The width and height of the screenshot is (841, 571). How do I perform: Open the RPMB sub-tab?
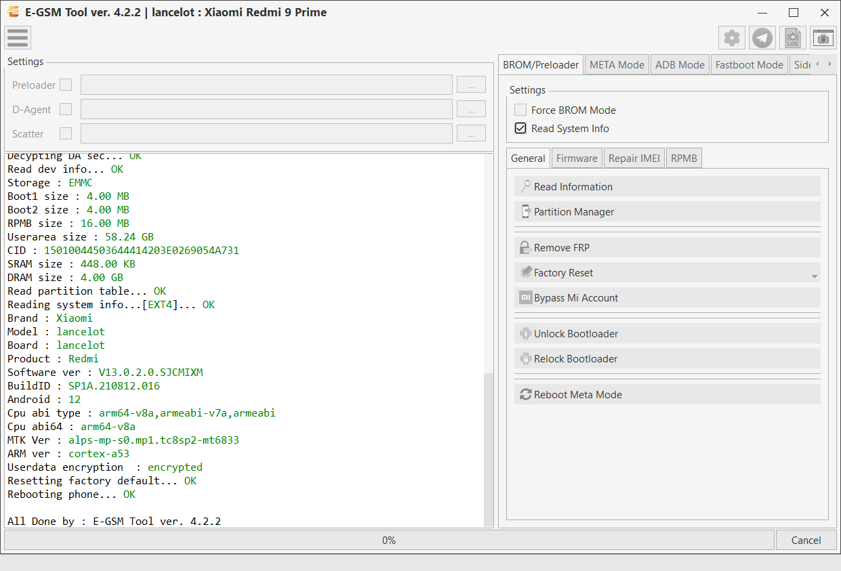pos(684,158)
